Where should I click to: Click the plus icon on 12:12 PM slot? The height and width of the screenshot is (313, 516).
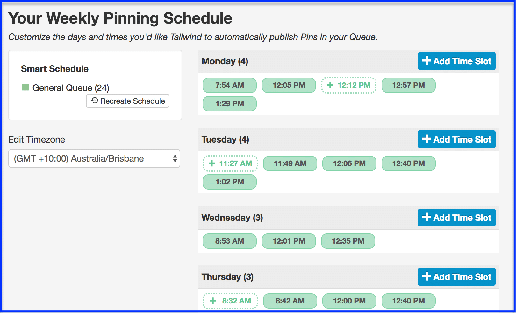tap(330, 85)
